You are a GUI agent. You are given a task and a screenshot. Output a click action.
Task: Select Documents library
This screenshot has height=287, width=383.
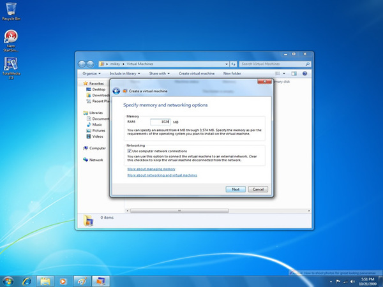[x=98, y=119]
